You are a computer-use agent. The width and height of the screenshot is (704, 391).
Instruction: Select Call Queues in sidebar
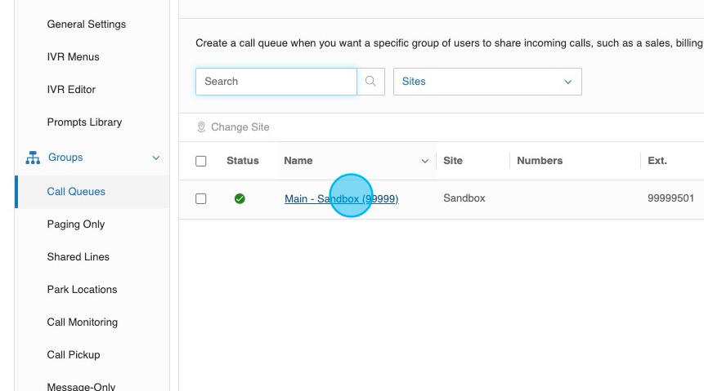pyautogui.click(x=76, y=192)
